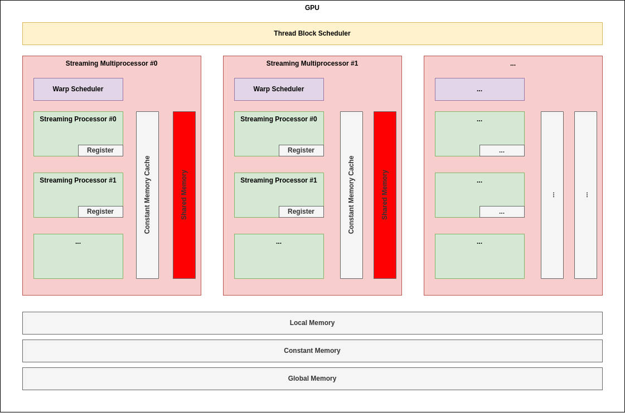The width and height of the screenshot is (625, 413).
Task: Select Constant Memory Cache in Multiprocessor #0
Action: 147,195
